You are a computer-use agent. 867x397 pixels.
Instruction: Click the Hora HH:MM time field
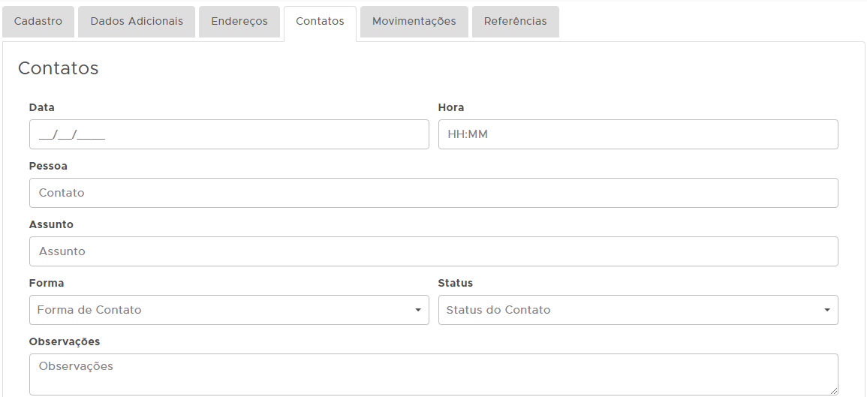click(638, 134)
